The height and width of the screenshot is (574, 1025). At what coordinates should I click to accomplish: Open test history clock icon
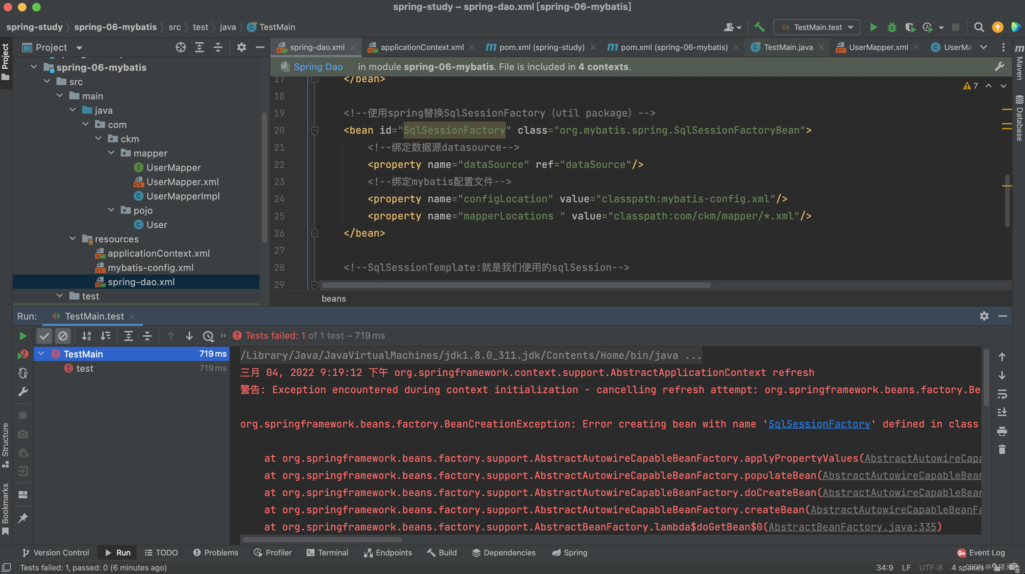click(208, 336)
